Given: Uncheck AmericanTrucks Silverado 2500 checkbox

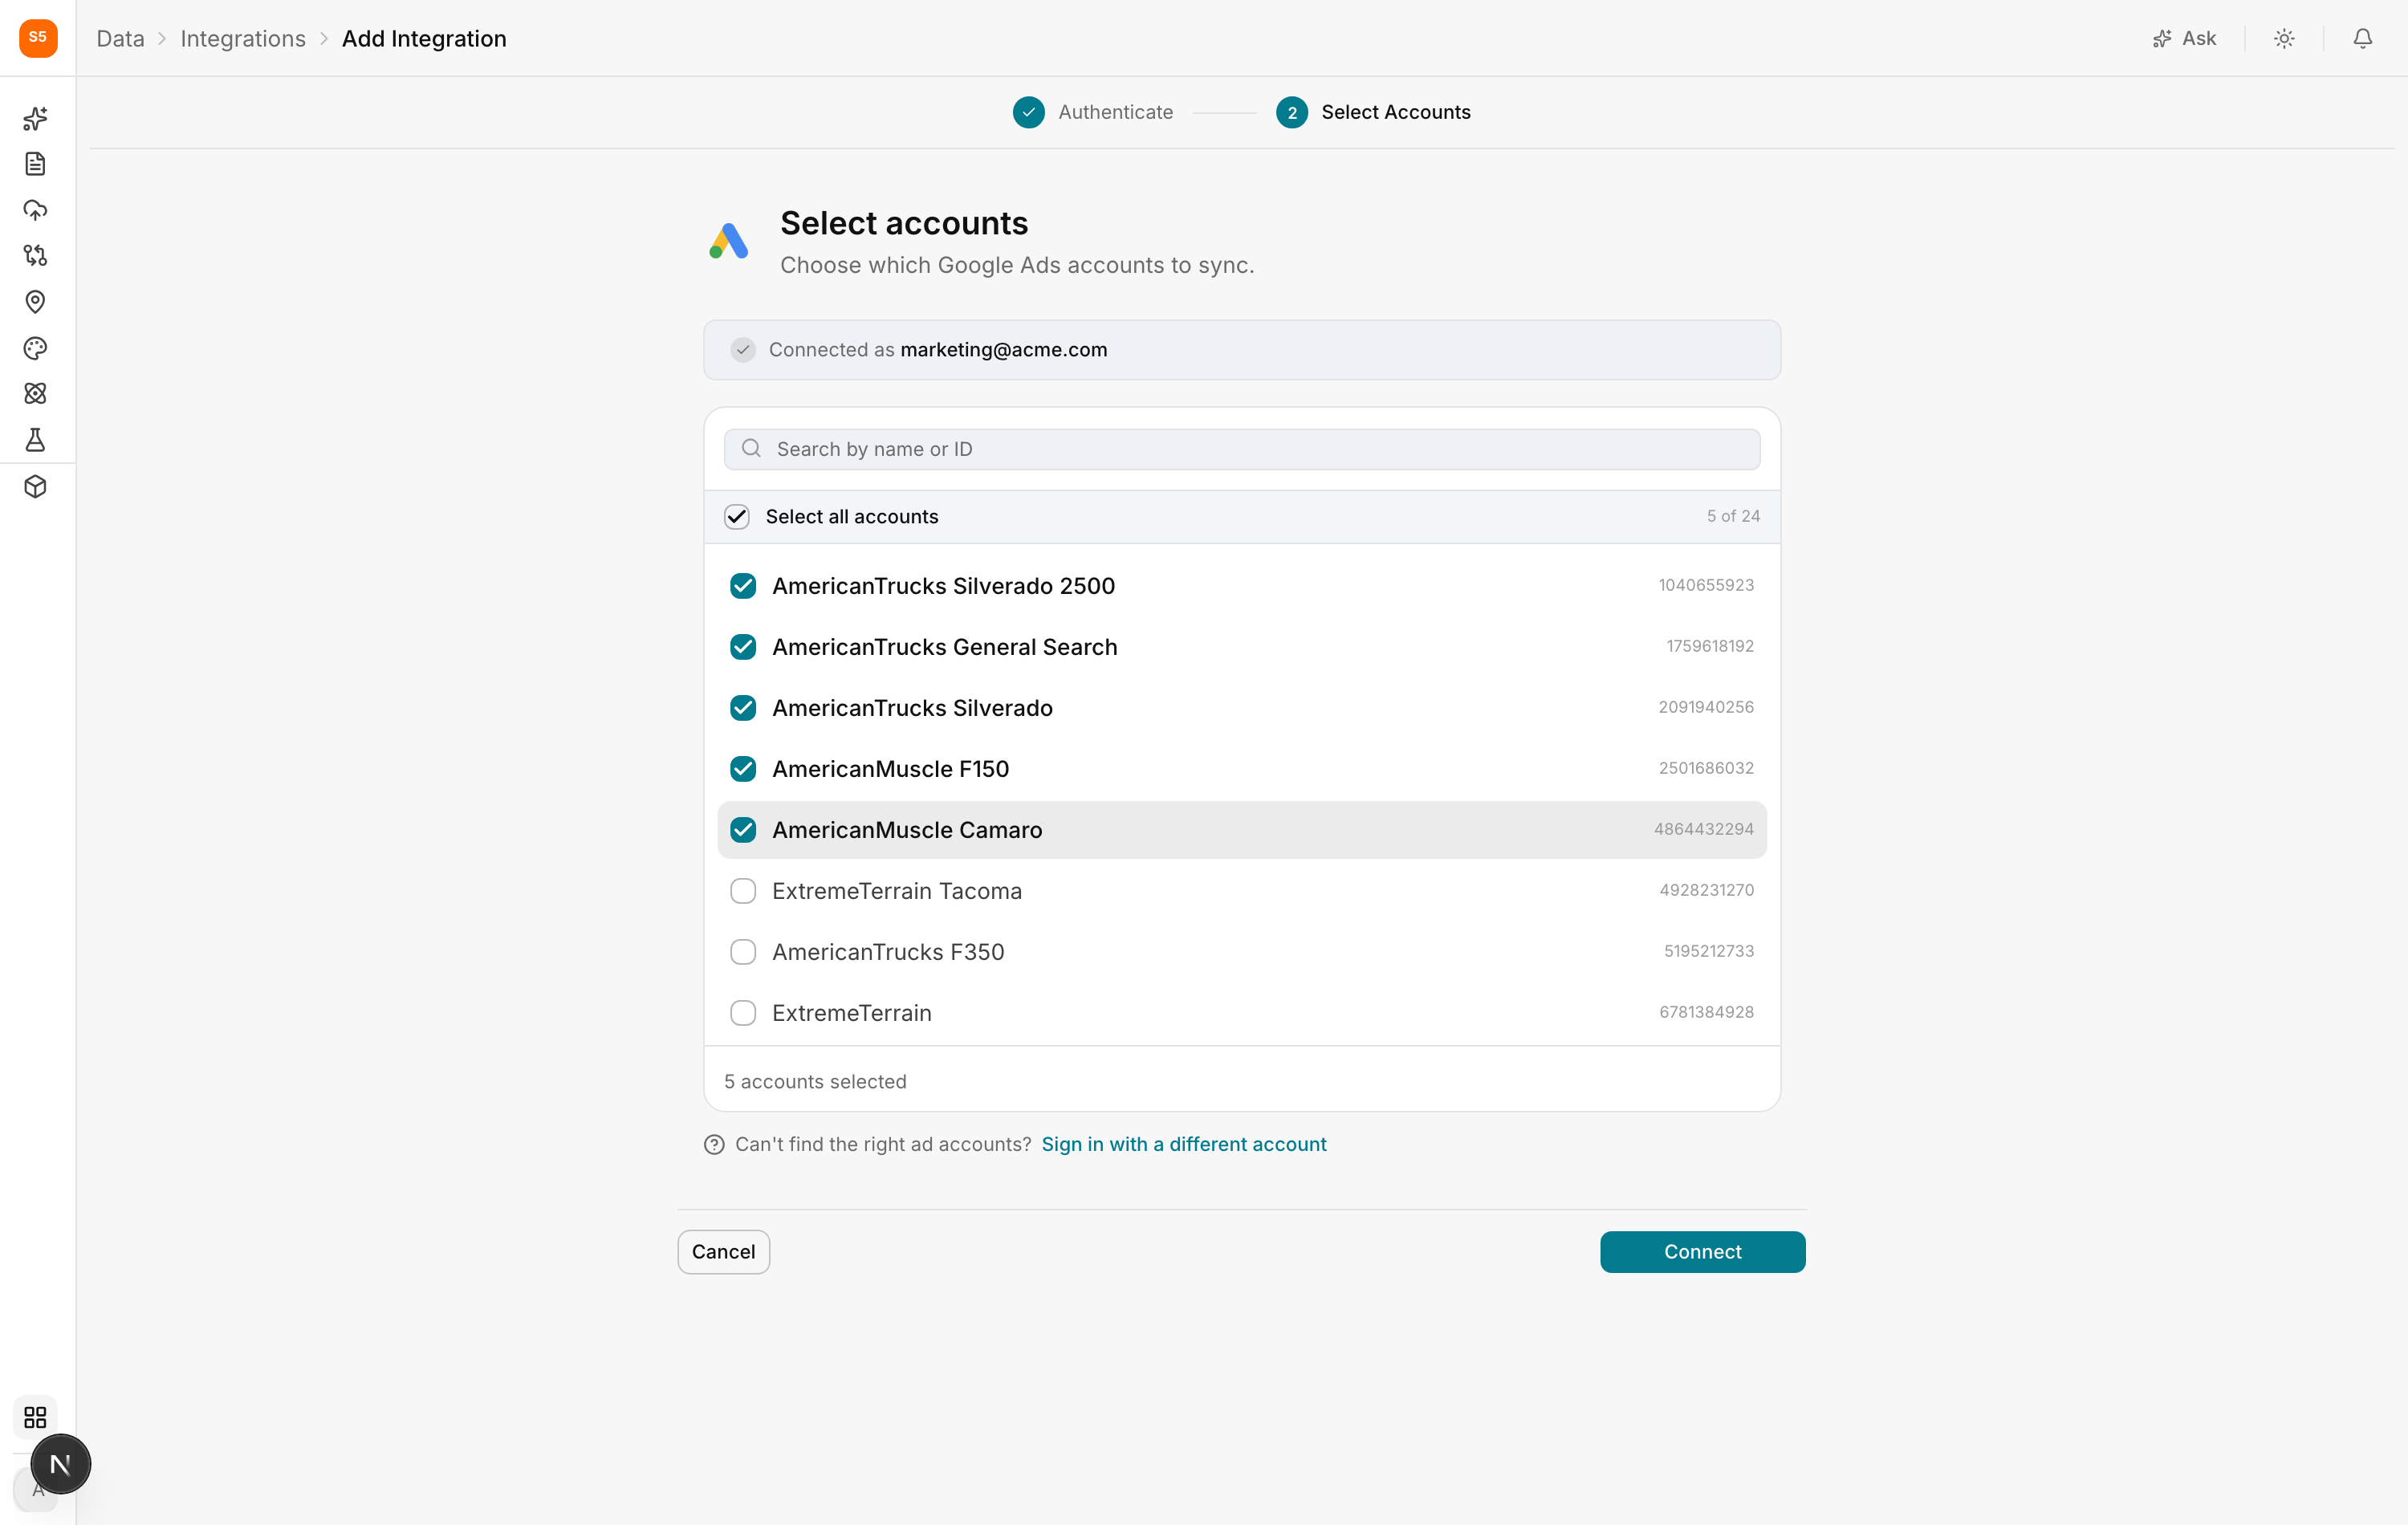Looking at the screenshot, I should [743, 586].
